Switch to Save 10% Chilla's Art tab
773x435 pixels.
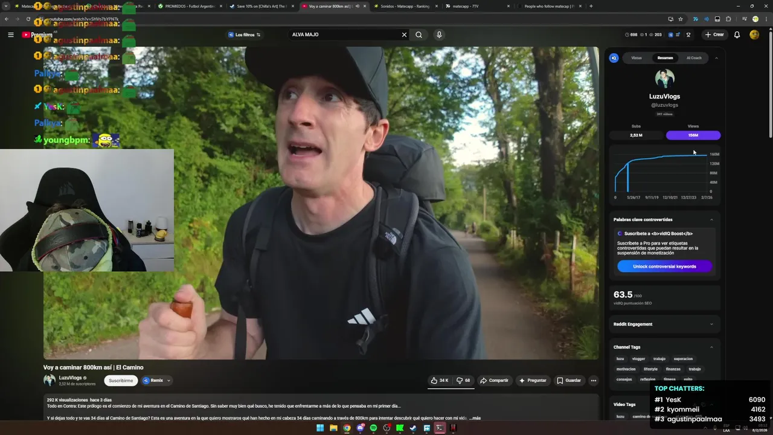(x=261, y=6)
